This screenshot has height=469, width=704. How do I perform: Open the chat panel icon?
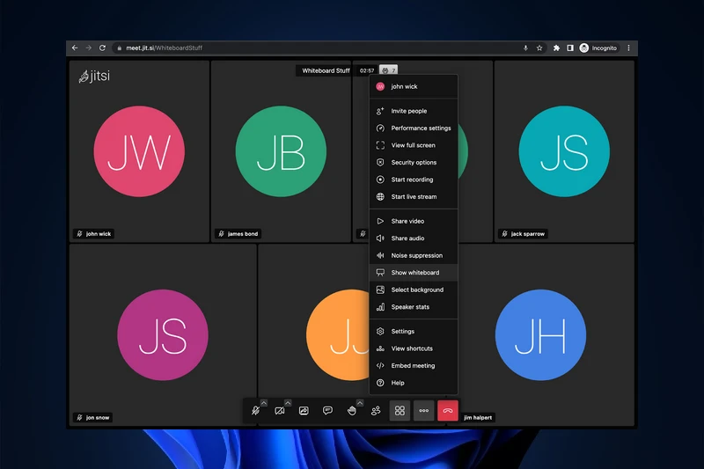pyautogui.click(x=327, y=411)
